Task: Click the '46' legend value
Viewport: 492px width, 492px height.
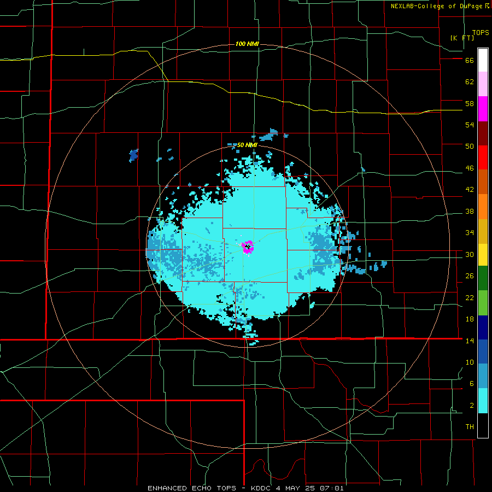Action: (470, 168)
